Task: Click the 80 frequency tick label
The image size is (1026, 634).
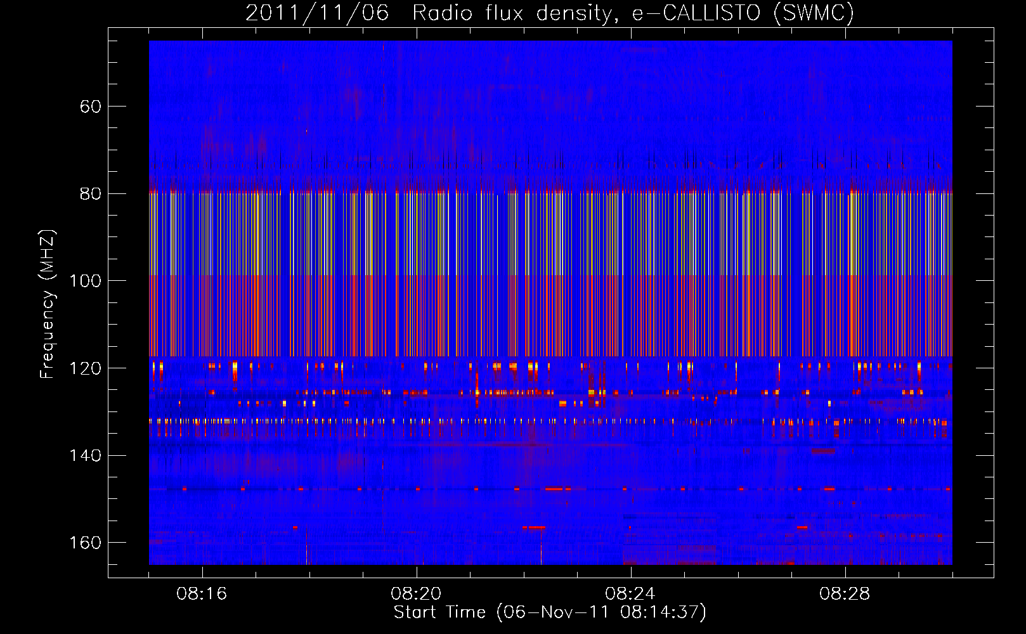Action: [91, 194]
